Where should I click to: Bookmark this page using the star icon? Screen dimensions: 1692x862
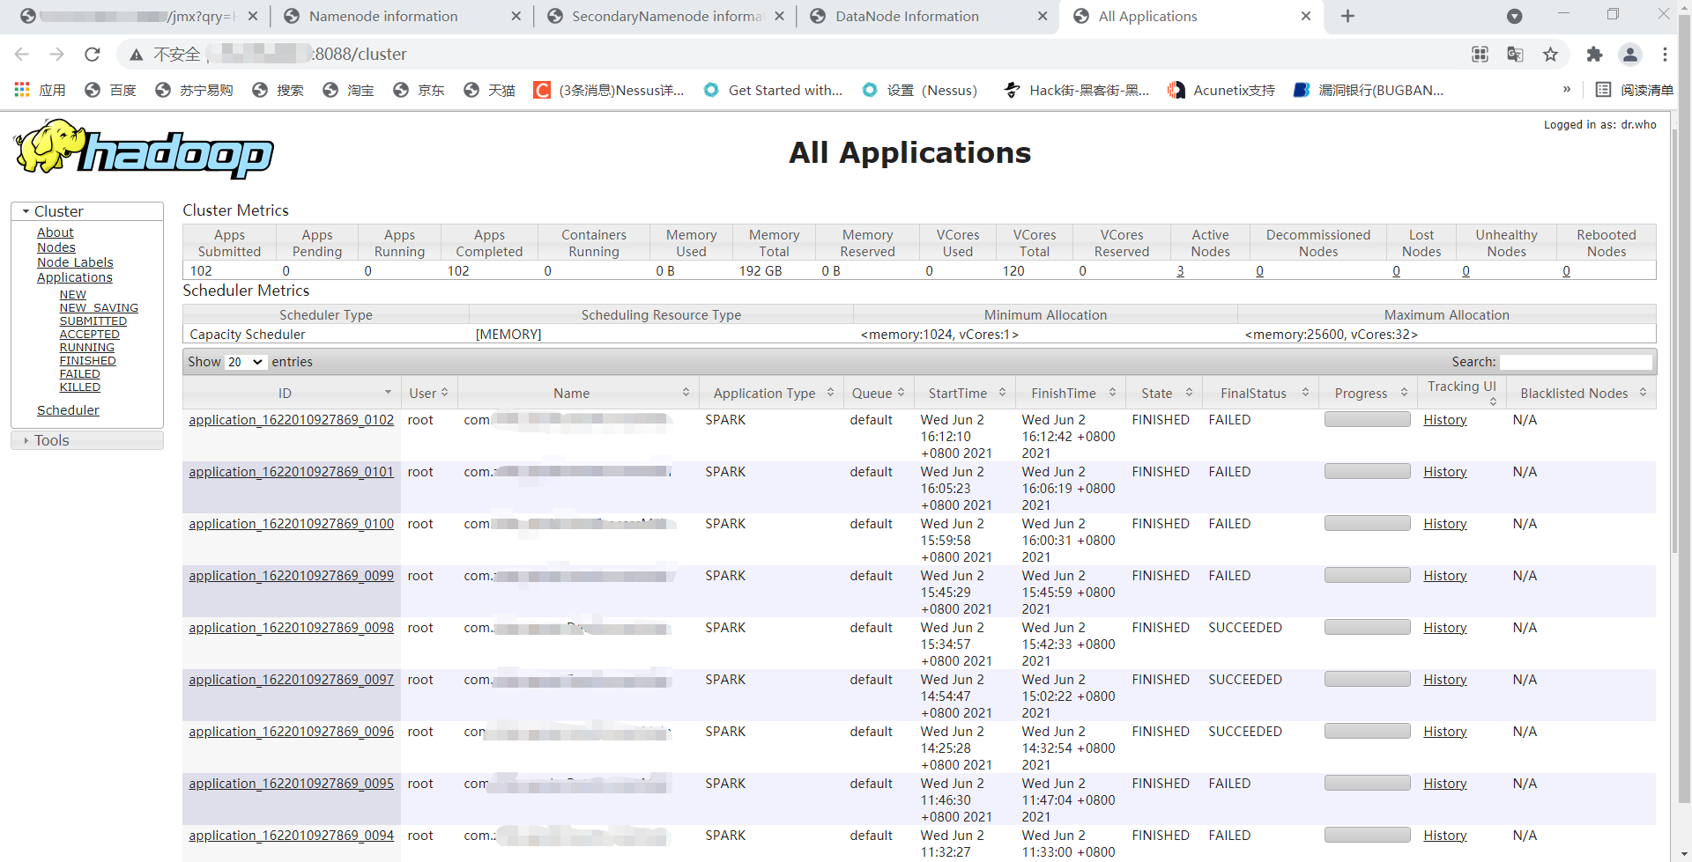1551,54
